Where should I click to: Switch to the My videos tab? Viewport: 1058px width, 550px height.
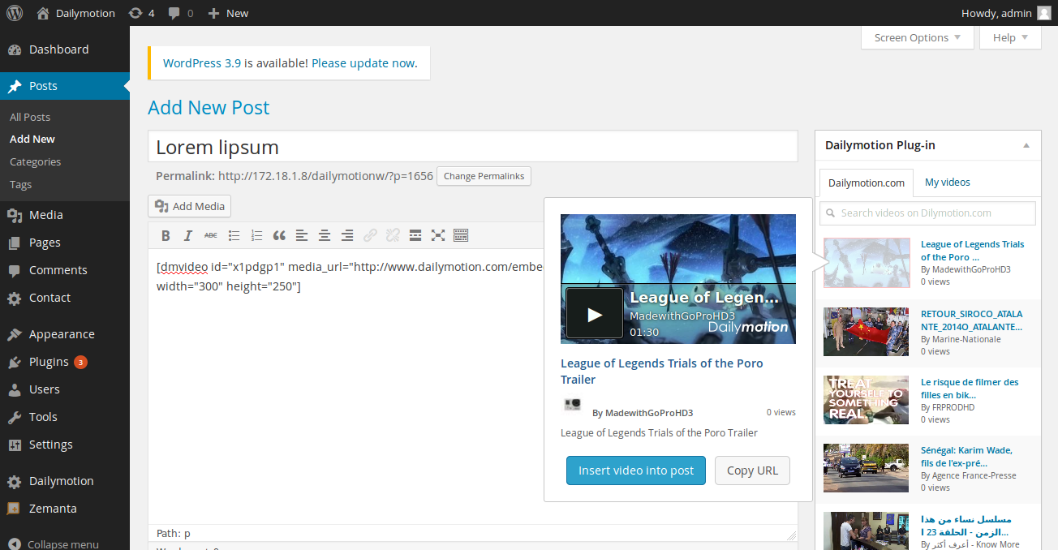point(948,183)
